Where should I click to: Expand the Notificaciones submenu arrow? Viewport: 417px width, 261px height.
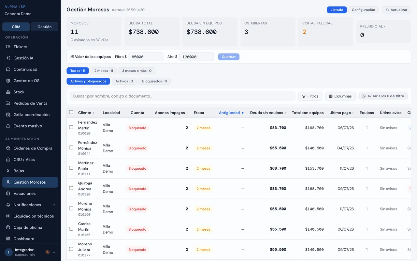click(x=54, y=205)
